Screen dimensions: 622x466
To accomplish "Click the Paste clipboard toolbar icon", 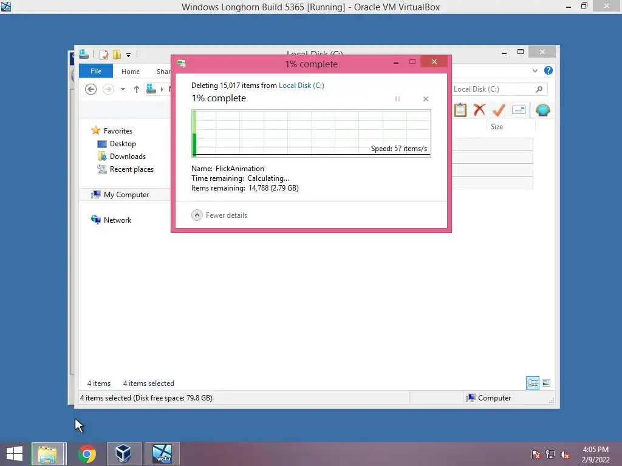I will tap(460, 110).
